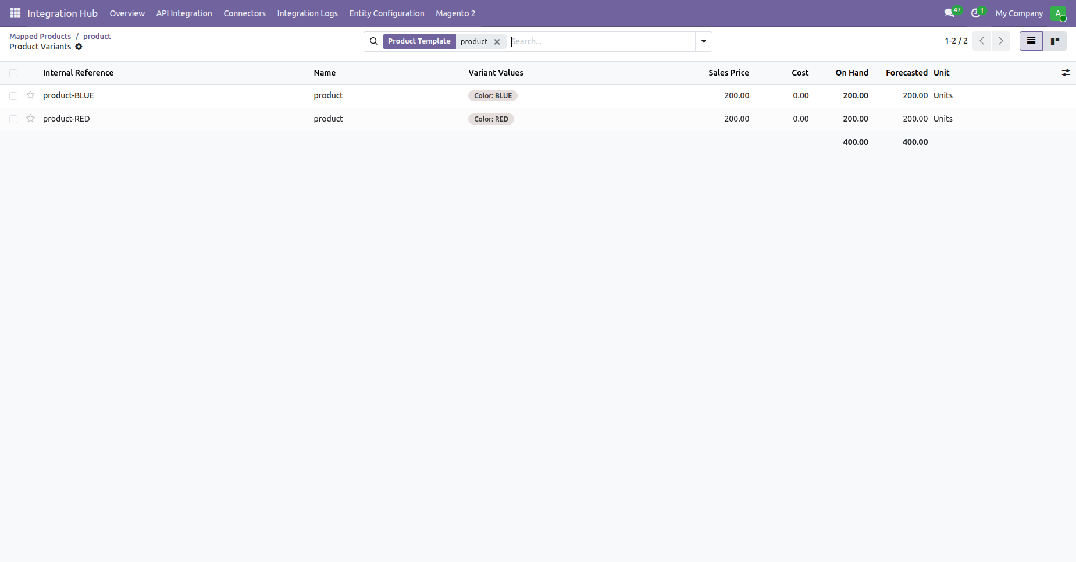This screenshot has height=562, width=1076.
Task: Open the Entity Configuration menu
Action: 387,13
